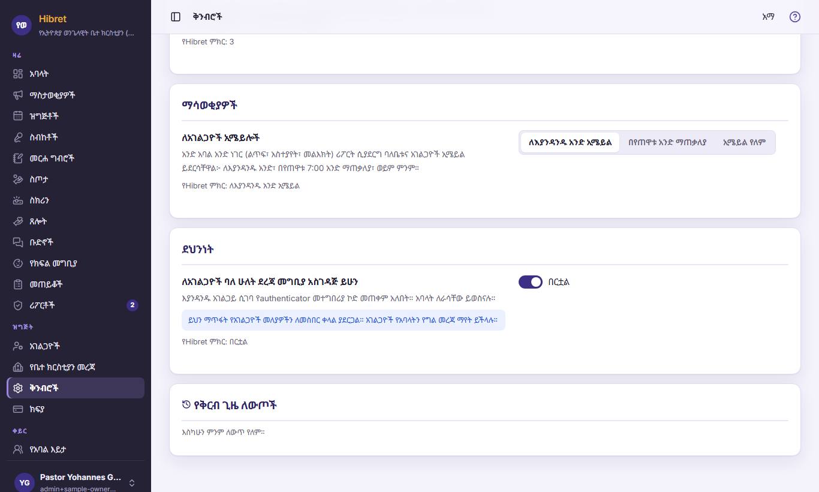Select ለእያንዳንዱ አንድ ኢሜይል email option
The height and width of the screenshot is (492, 819).
point(570,143)
